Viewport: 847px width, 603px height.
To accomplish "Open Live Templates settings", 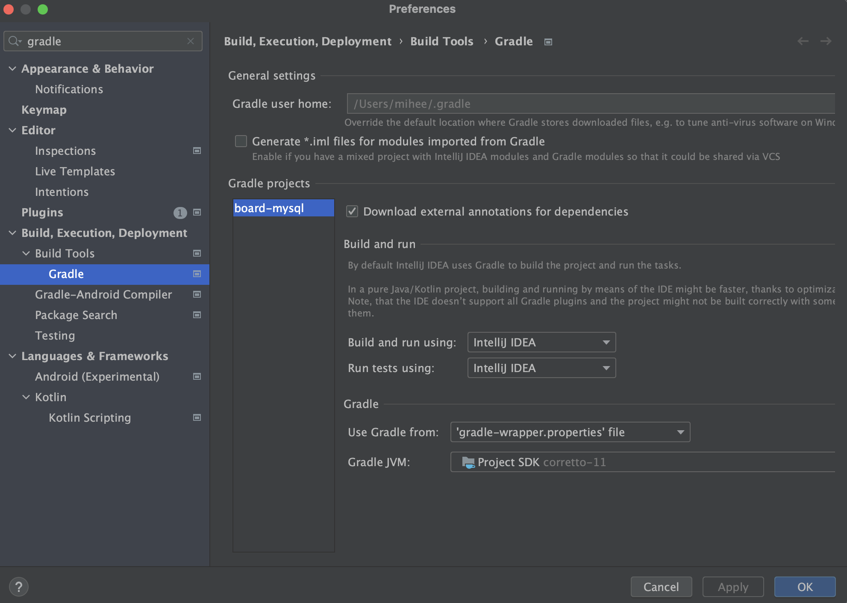I will tap(75, 171).
